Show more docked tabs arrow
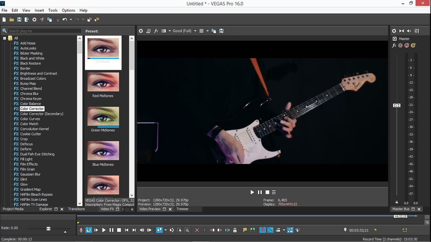The image size is (431, 242). [x=132, y=209]
